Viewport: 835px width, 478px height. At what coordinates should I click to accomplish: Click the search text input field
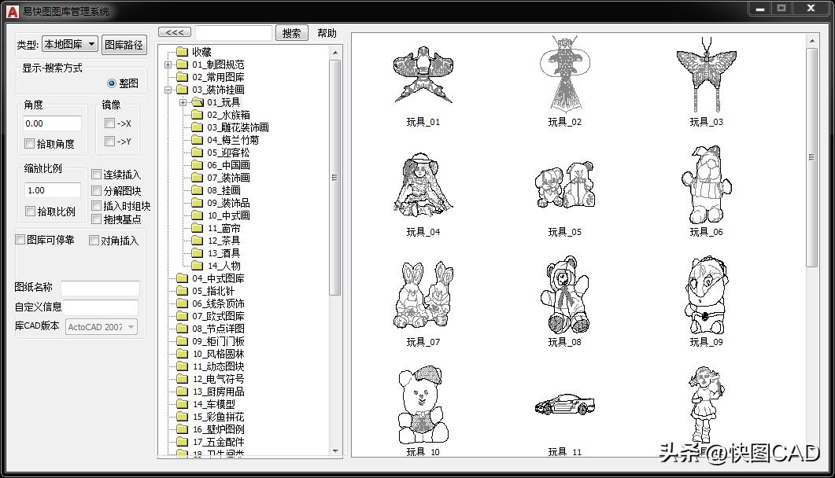[233, 33]
